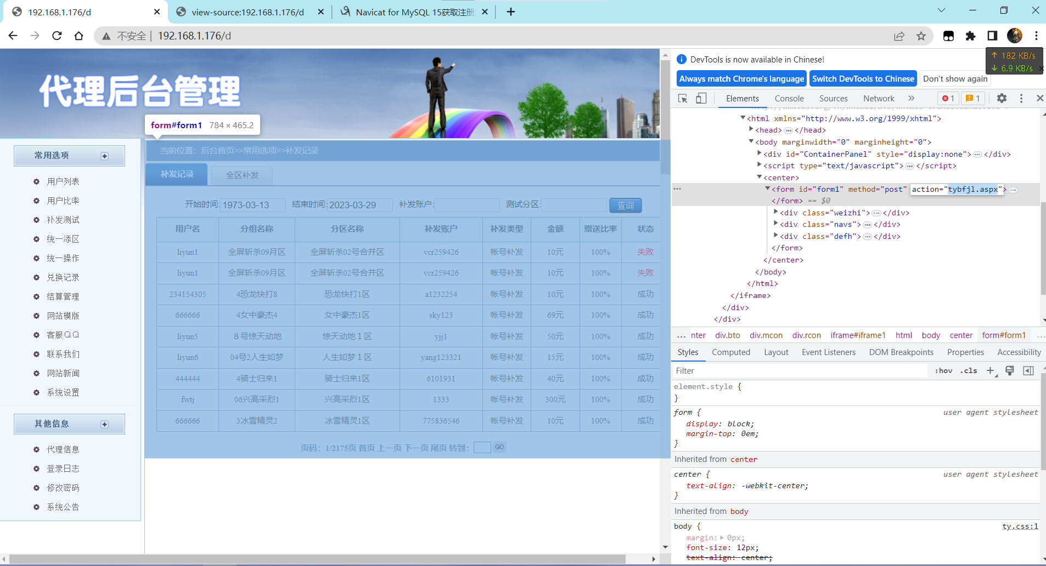Close the DevTools panel
The height and width of the screenshot is (566, 1046).
(x=1039, y=98)
